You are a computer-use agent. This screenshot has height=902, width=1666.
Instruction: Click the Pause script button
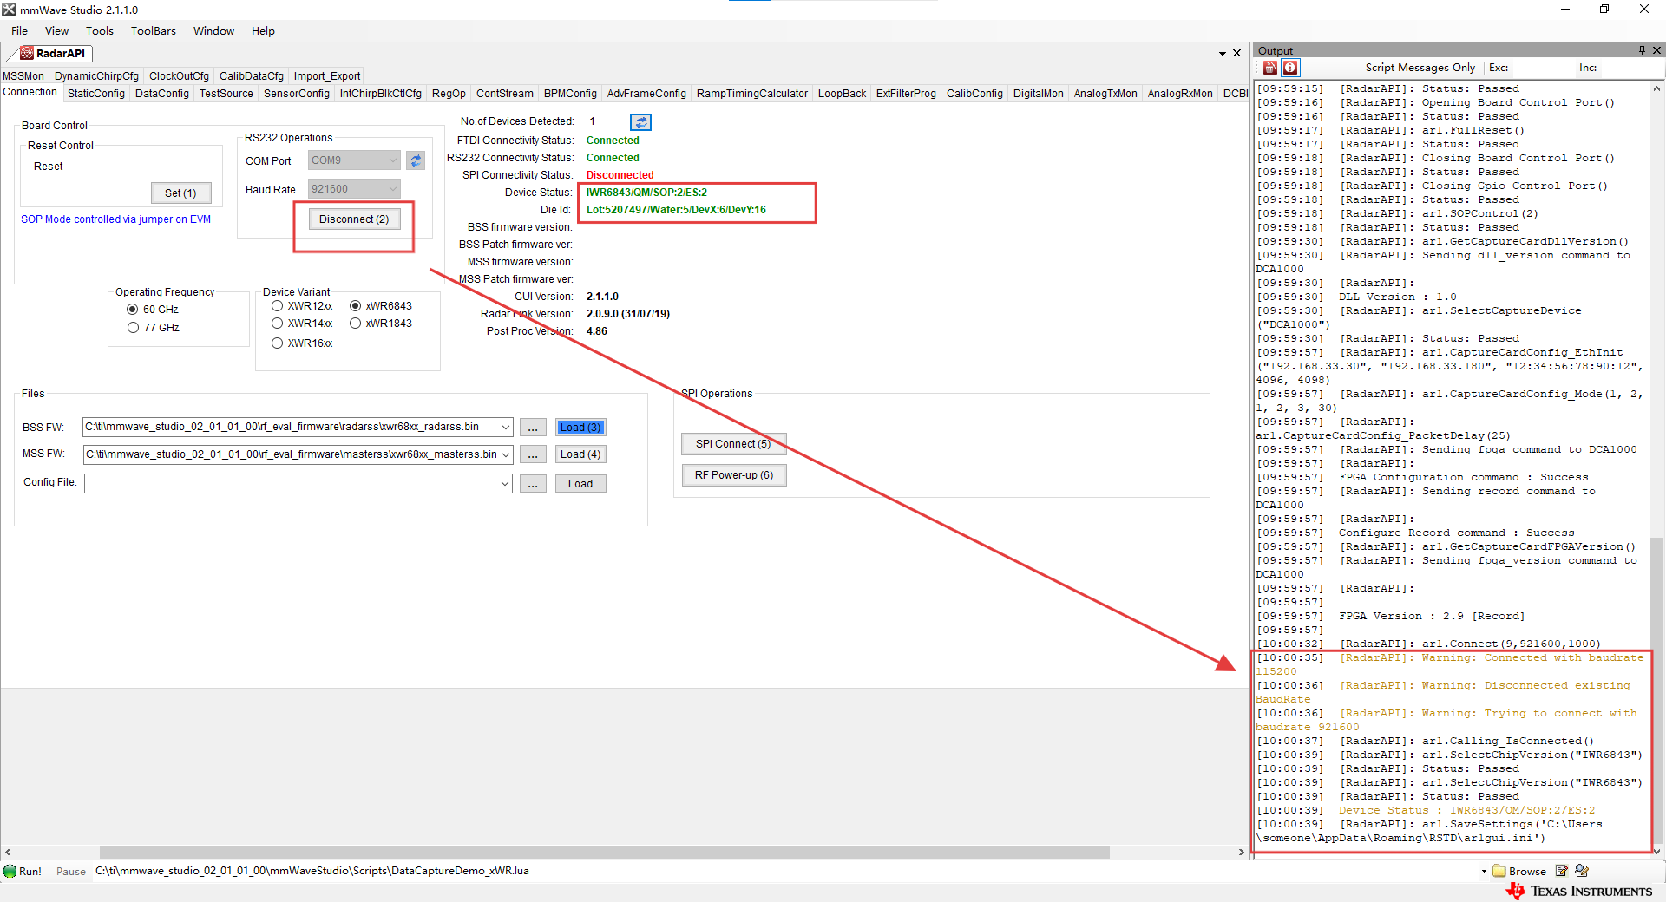71,872
